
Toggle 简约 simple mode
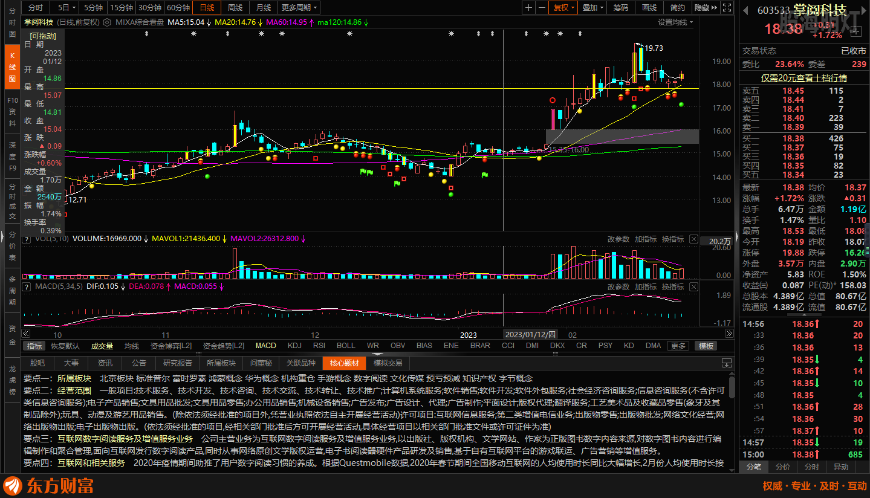pyautogui.click(x=678, y=8)
